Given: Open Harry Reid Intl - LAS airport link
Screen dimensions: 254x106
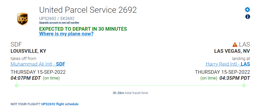Looking at the screenshot, I should 228,64.
